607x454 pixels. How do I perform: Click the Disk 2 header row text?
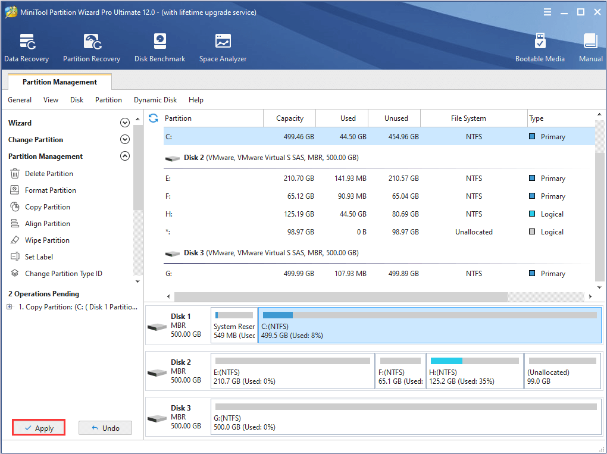coord(271,158)
